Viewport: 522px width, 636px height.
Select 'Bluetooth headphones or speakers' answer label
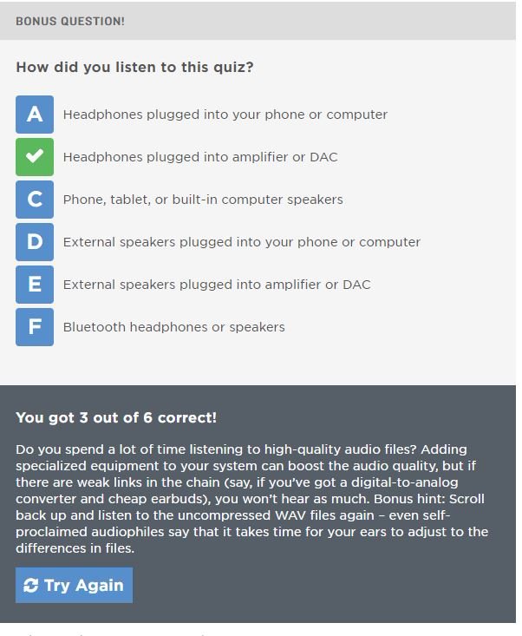(x=174, y=327)
